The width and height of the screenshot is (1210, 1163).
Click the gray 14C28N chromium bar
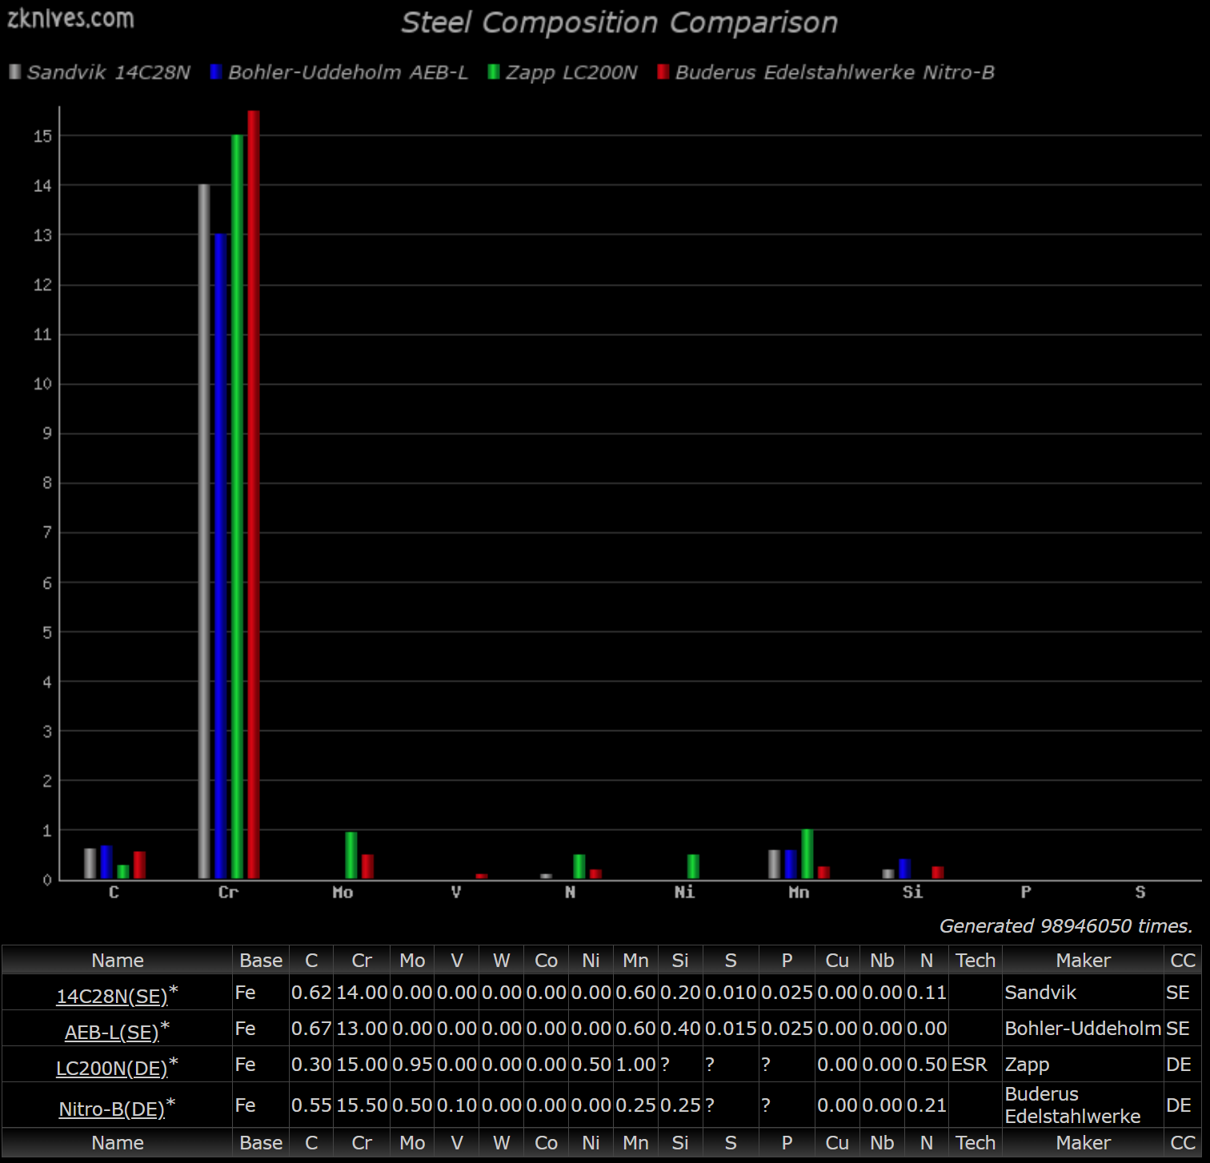point(204,531)
